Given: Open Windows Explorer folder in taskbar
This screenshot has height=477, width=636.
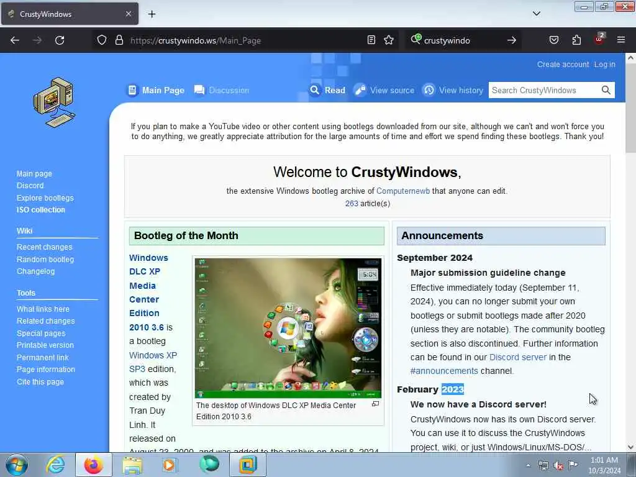Looking at the screenshot, I should click(x=132, y=465).
